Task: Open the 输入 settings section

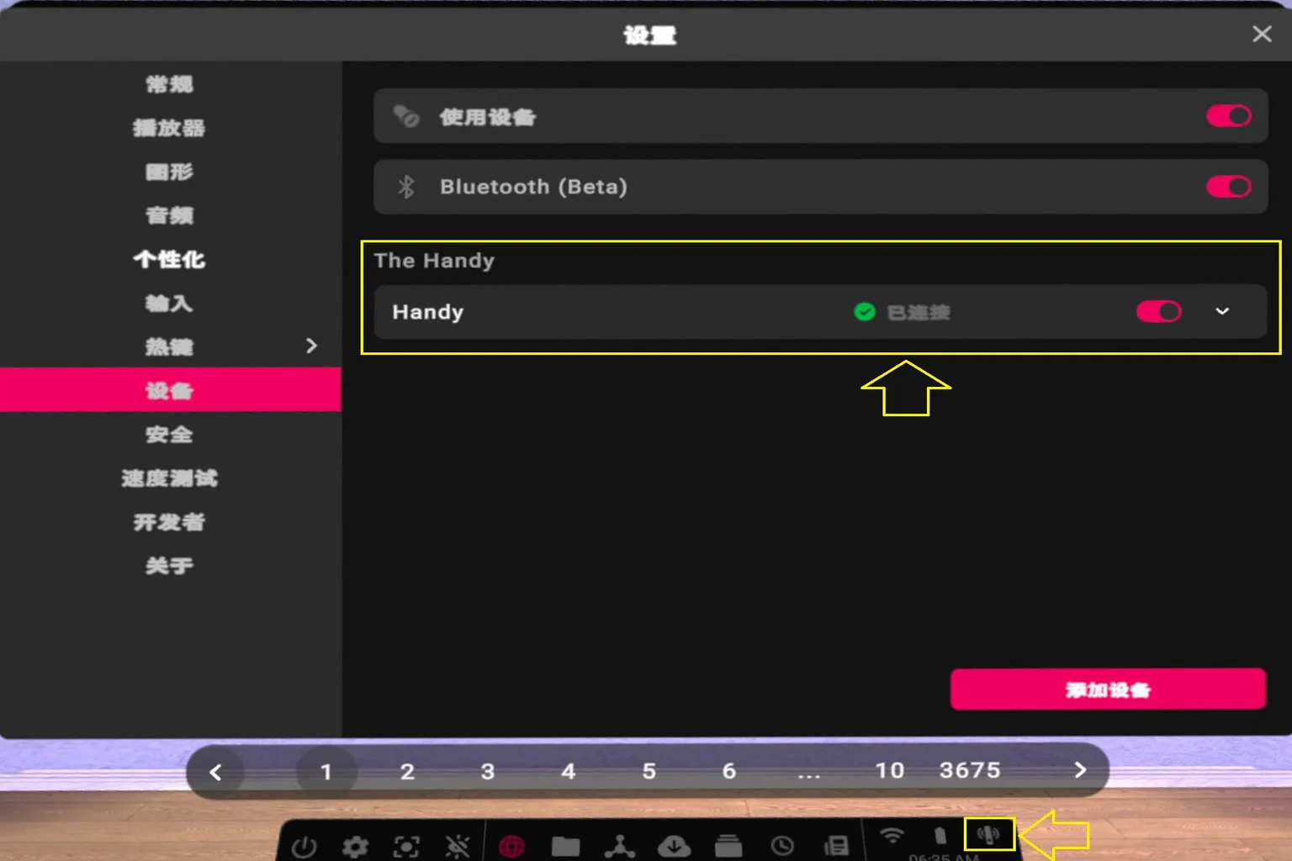Action: pyautogui.click(x=169, y=303)
